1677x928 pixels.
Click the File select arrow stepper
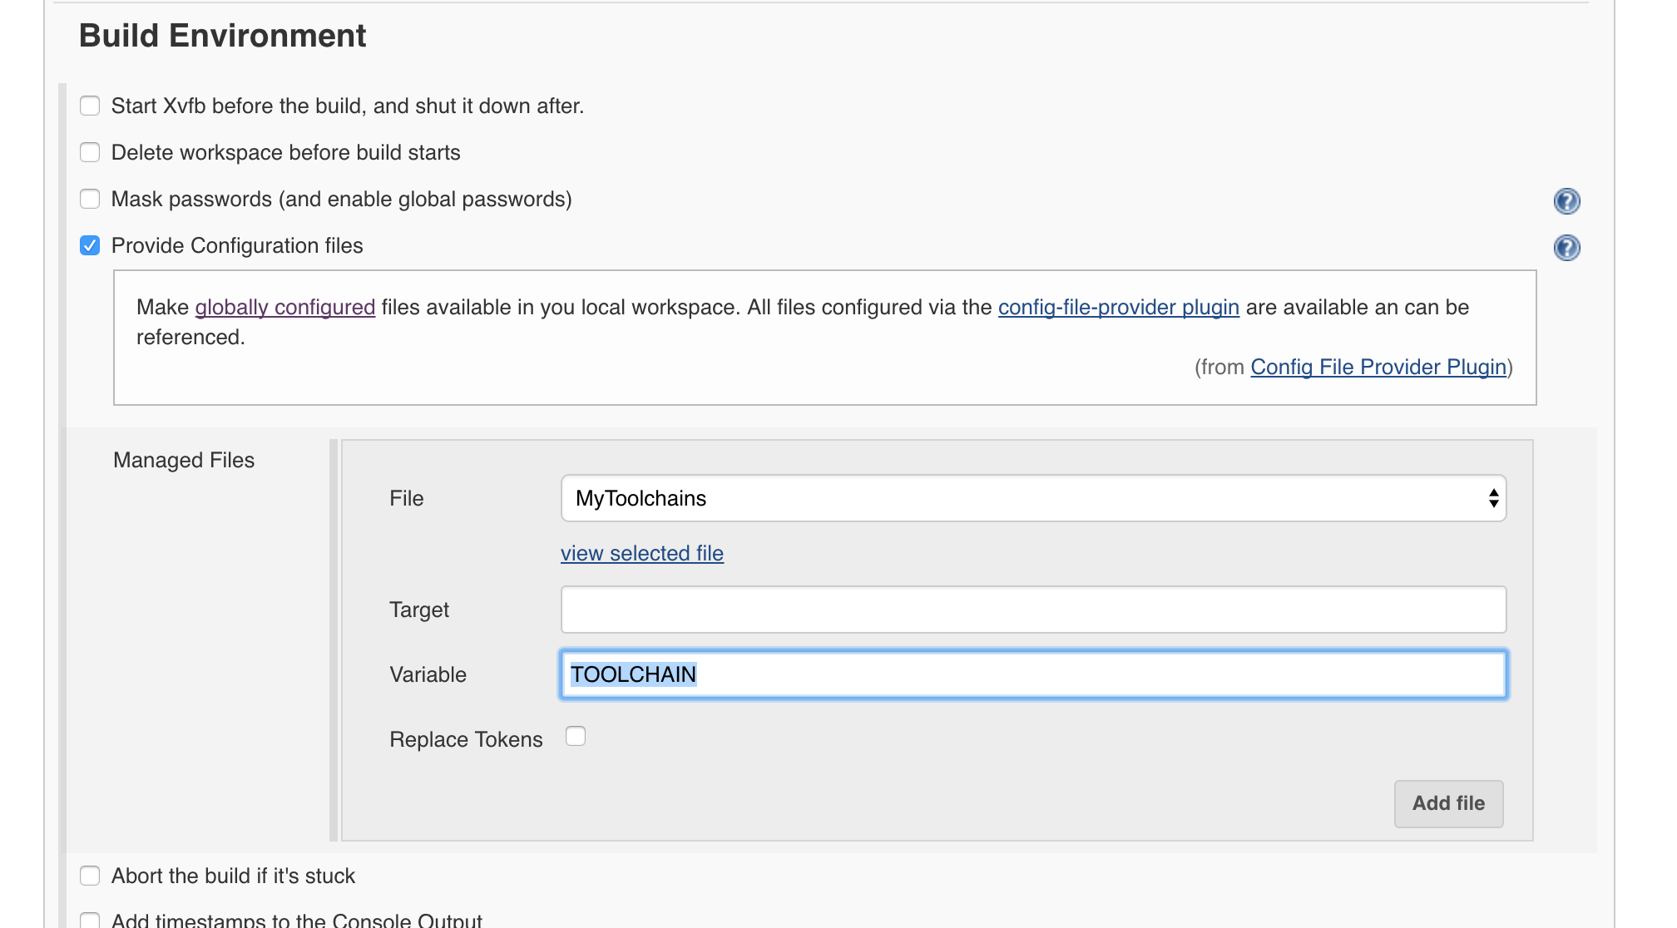pyautogui.click(x=1493, y=499)
